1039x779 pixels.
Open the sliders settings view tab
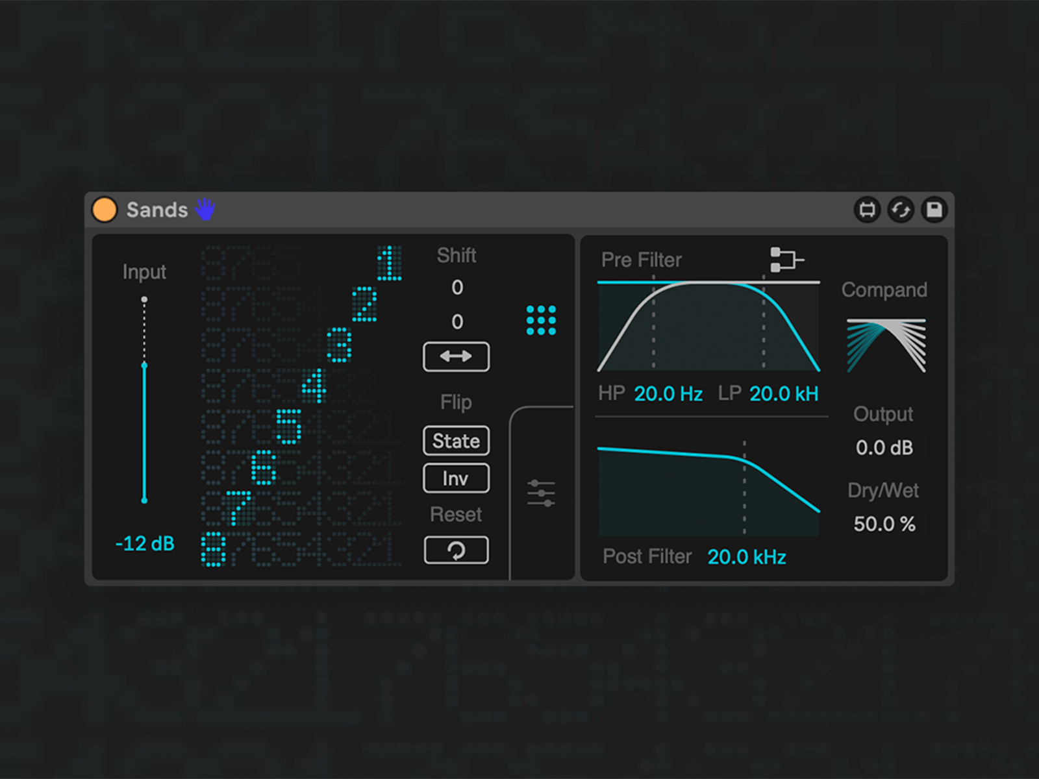pos(541,493)
